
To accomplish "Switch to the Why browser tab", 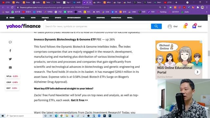I will 16,2.
